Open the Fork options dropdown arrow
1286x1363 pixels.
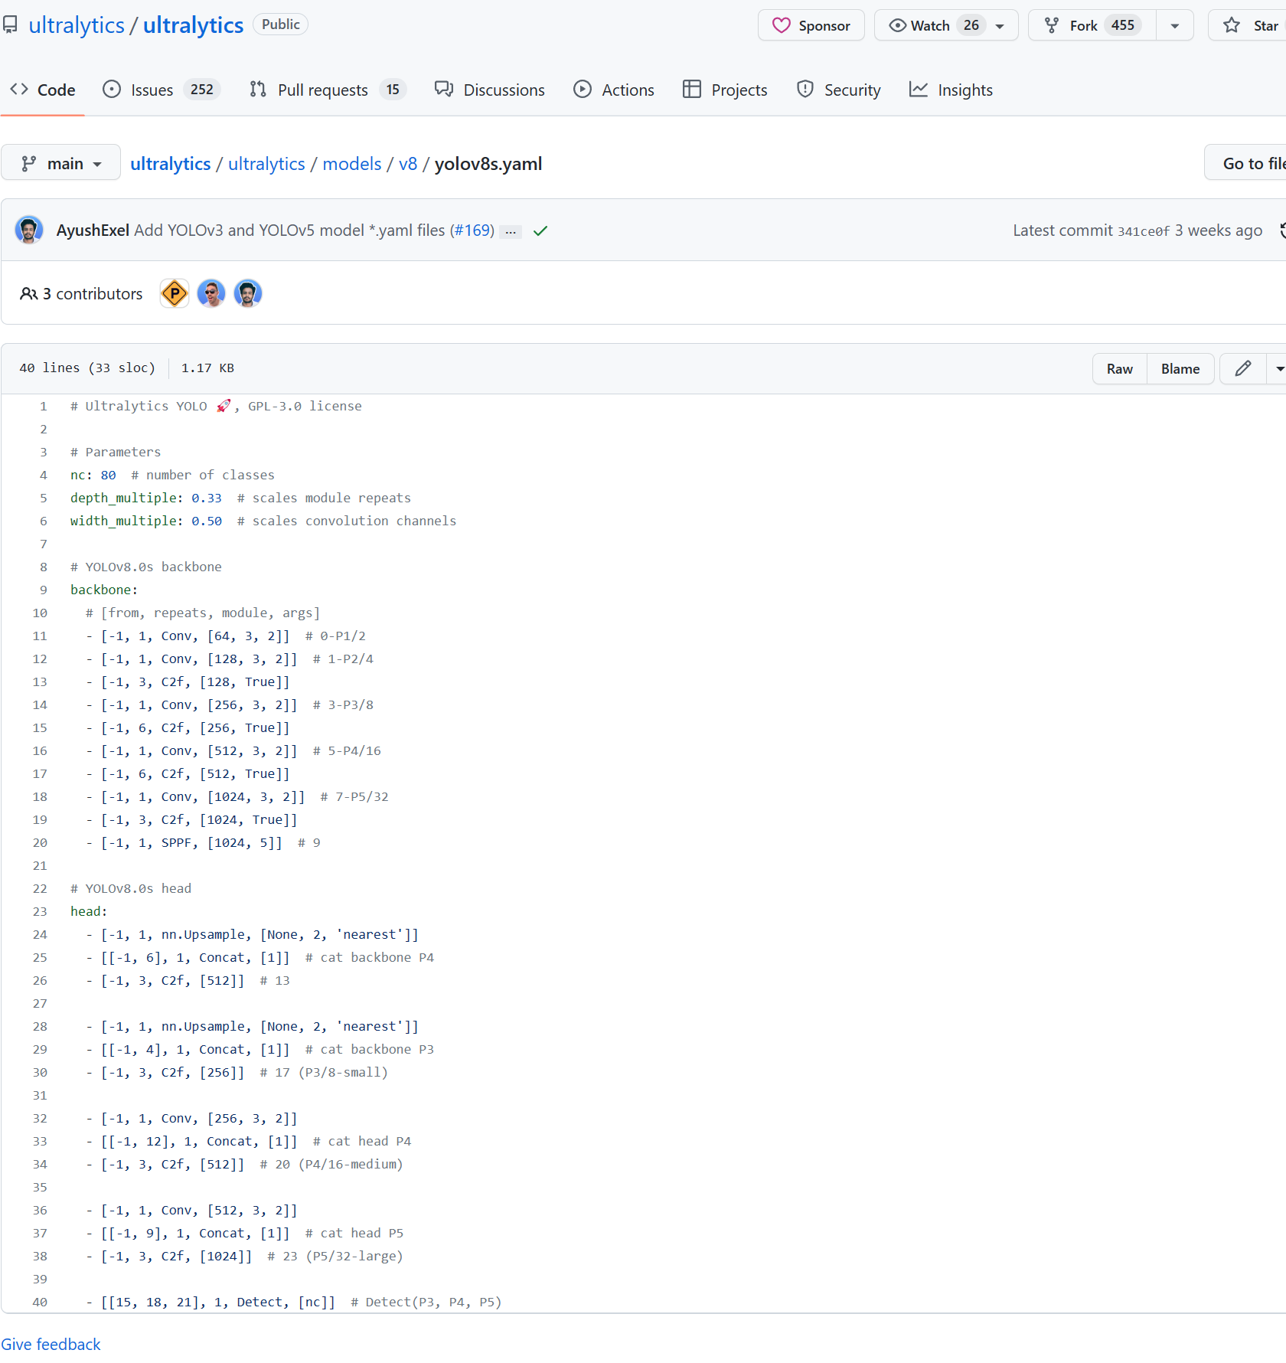[1175, 25]
